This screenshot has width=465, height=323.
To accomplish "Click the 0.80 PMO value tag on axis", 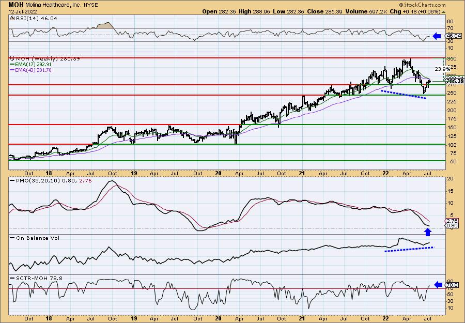I will [453, 226].
